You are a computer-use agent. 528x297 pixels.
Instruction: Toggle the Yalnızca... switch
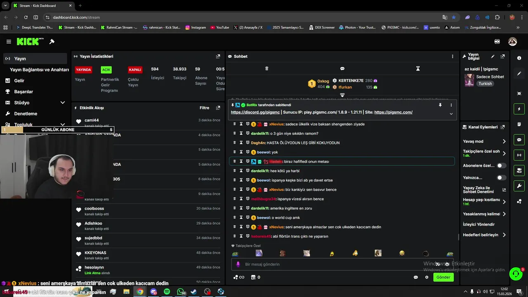pos(502,178)
